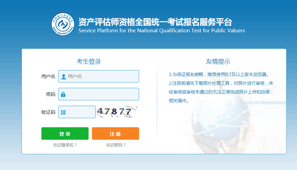
Task: Click the padlock icon in password field
Action: point(63,95)
